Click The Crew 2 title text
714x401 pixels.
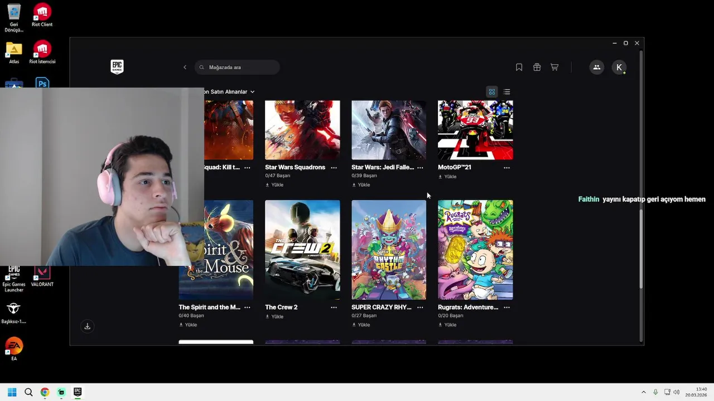pyautogui.click(x=281, y=307)
